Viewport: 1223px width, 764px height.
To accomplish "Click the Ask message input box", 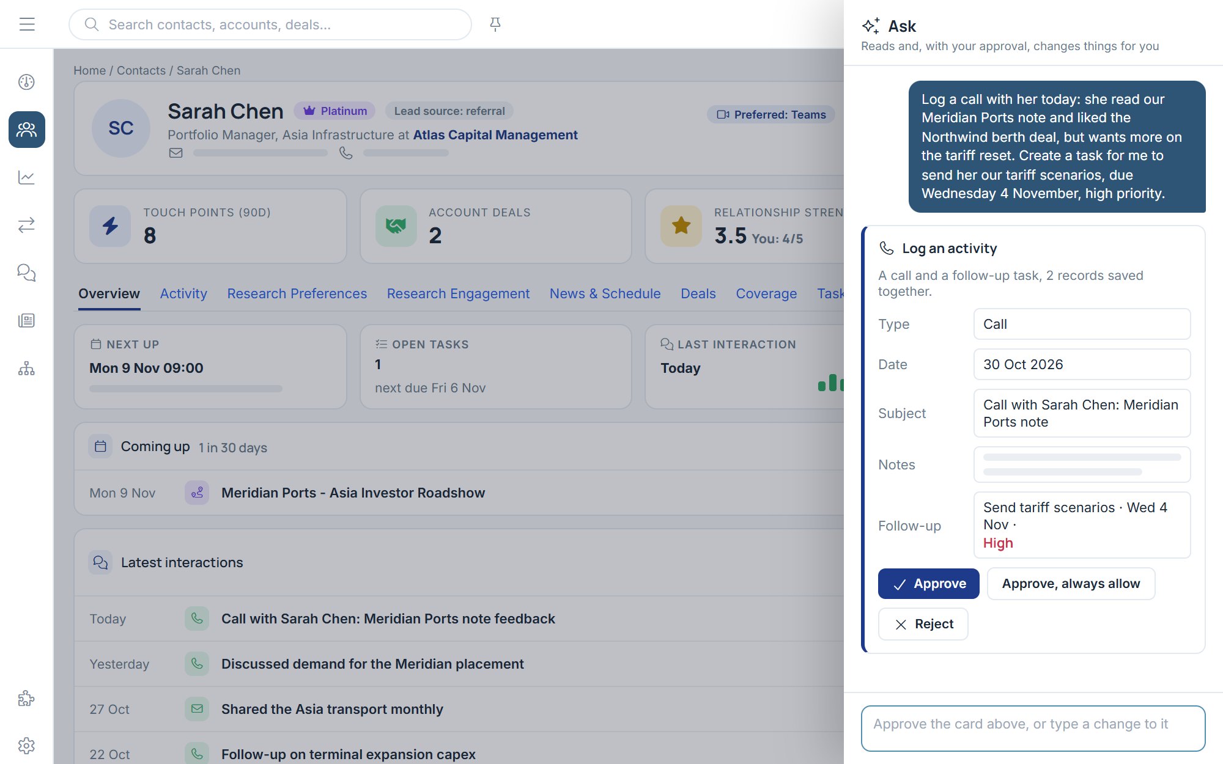I will pyautogui.click(x=1033, y=728).
